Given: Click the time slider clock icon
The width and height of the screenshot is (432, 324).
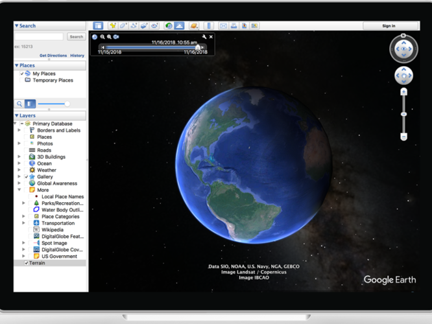Looking at the screenshot, I should coord(95,36).
